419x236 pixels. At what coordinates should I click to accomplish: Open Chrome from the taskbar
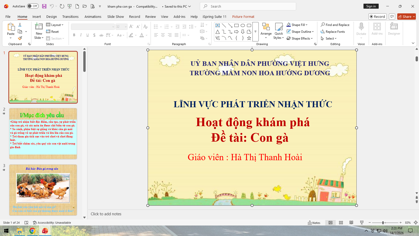click(32, 231)
